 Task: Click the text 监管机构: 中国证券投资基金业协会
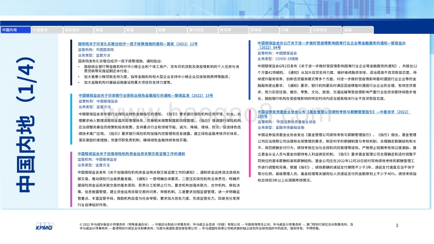pyautogui.click(x=287, y=122)
